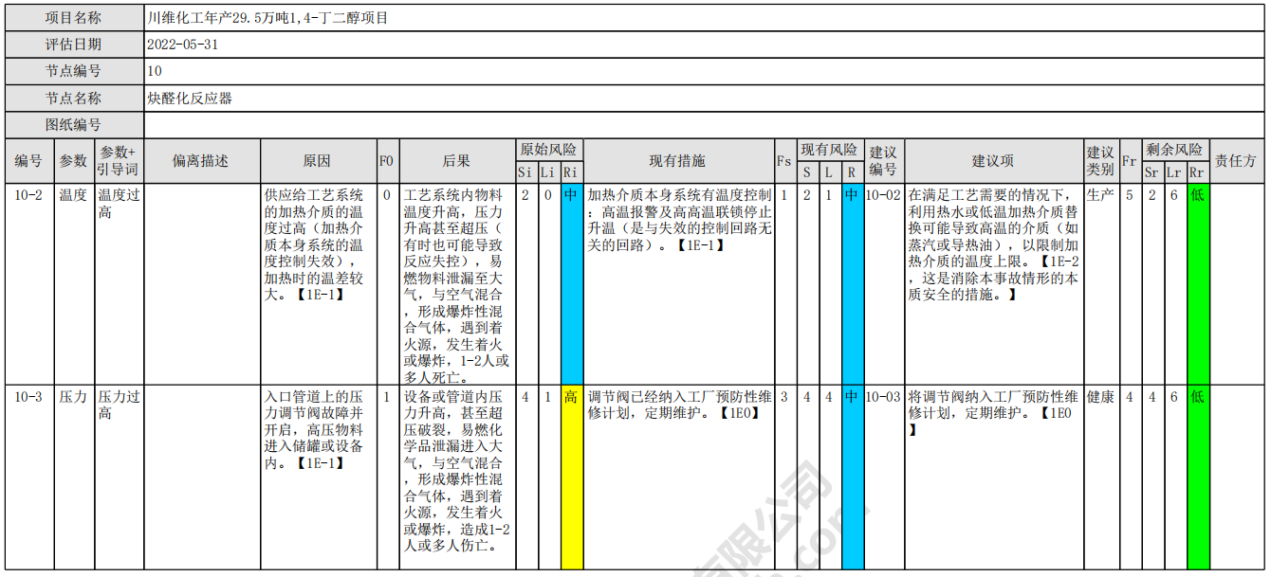Screen dimensions: 1271x577
Task: Click the measure text starting 调节阀已经纳入工厂预防性维修计划
Action: click(679, 405)
